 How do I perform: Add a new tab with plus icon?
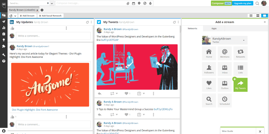tap(42, 10)
